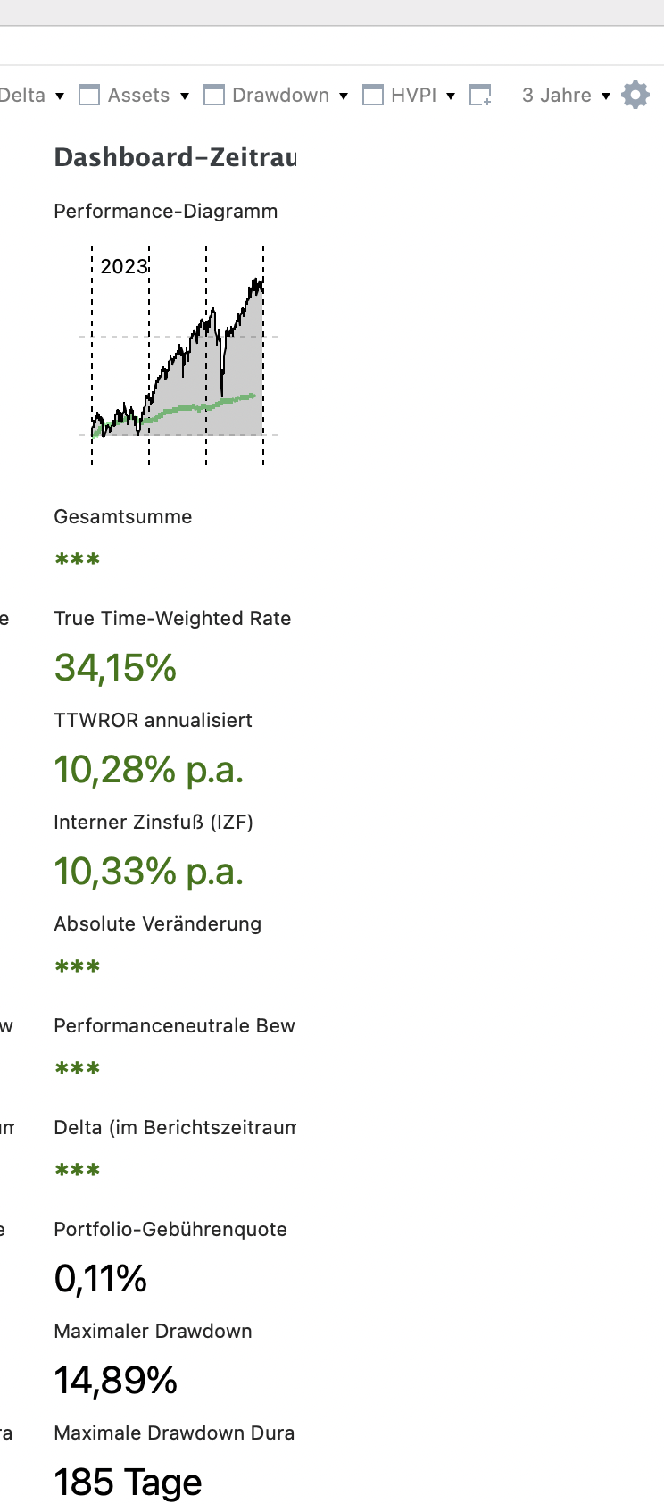Click the Maximaler Drawdown 14,89% value
The height and width of the screenshot is (1504, 664).
tap(116, 1381)
